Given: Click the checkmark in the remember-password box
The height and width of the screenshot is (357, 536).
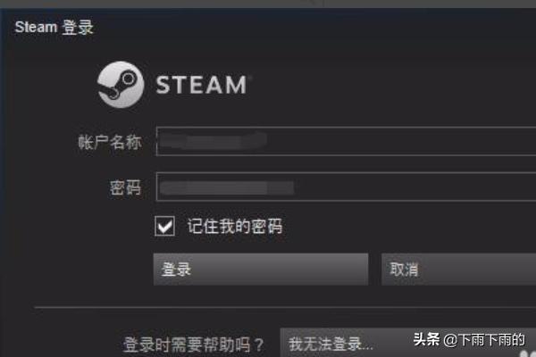Looking at the screenshot, I should [x=164, y=226].
